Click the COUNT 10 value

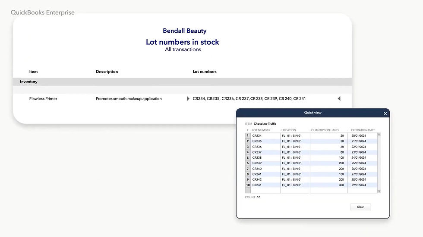[x=259, y=197]
